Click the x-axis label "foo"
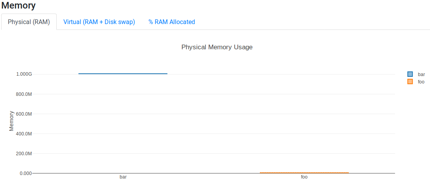This screenshot has height=182, width=430. (x=304, y=177)
